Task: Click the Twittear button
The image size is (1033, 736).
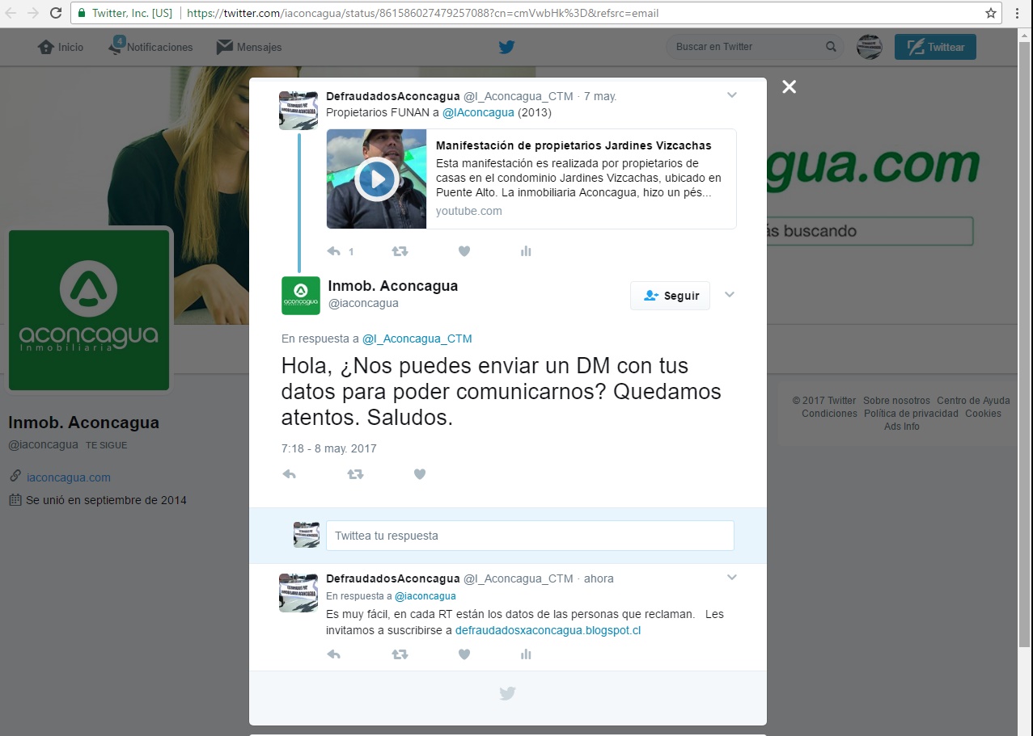Action: [935, 47]
